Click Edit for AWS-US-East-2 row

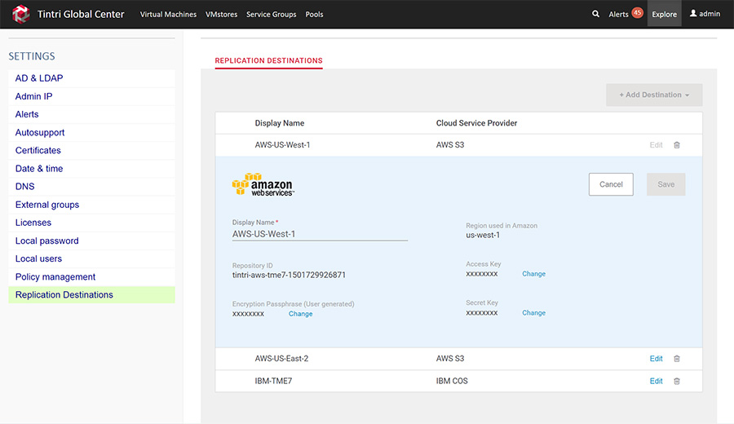(656, 359)
